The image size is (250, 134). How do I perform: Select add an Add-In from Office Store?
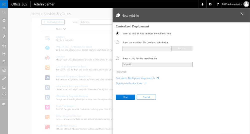tap(117, 33)
